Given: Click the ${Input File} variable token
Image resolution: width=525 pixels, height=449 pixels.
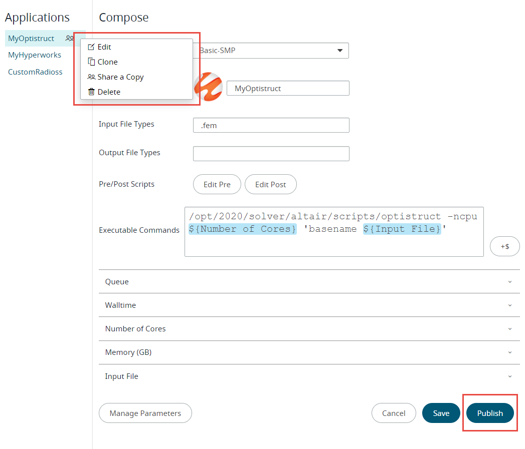Looking at the screenshot, I should (402, 229).
